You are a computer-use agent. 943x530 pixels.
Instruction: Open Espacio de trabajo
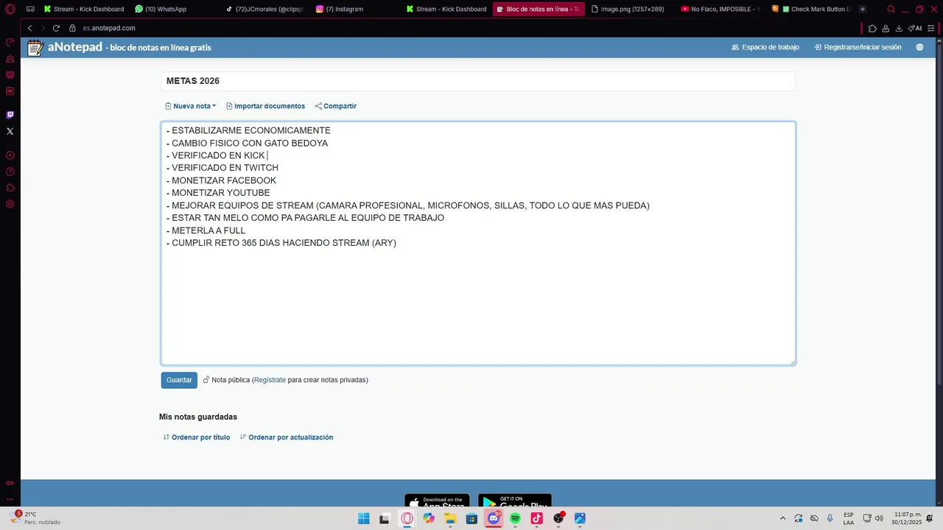pyautogui.click(x=765, y=47)
